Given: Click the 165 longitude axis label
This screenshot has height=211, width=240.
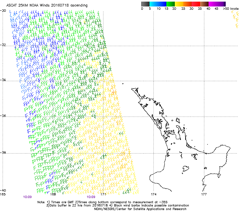Looking at the screenshot, I should [3, 194].
